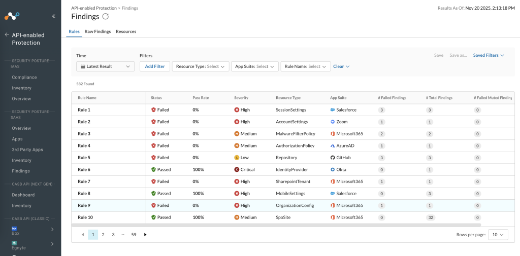Image resolution: width=520 pixels, height=256 pixels.
Task: Click the Salesforce cloud icon in Rule 1 row
Action: coord(333,110)
